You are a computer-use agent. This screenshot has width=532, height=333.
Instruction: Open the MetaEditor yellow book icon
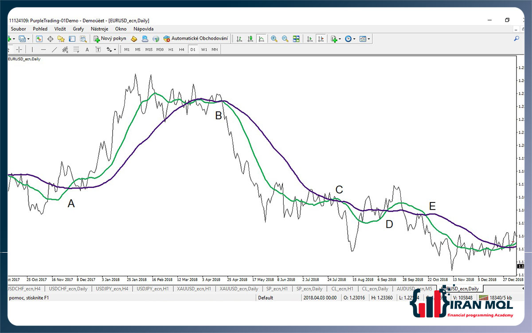[x=134, y=39]
